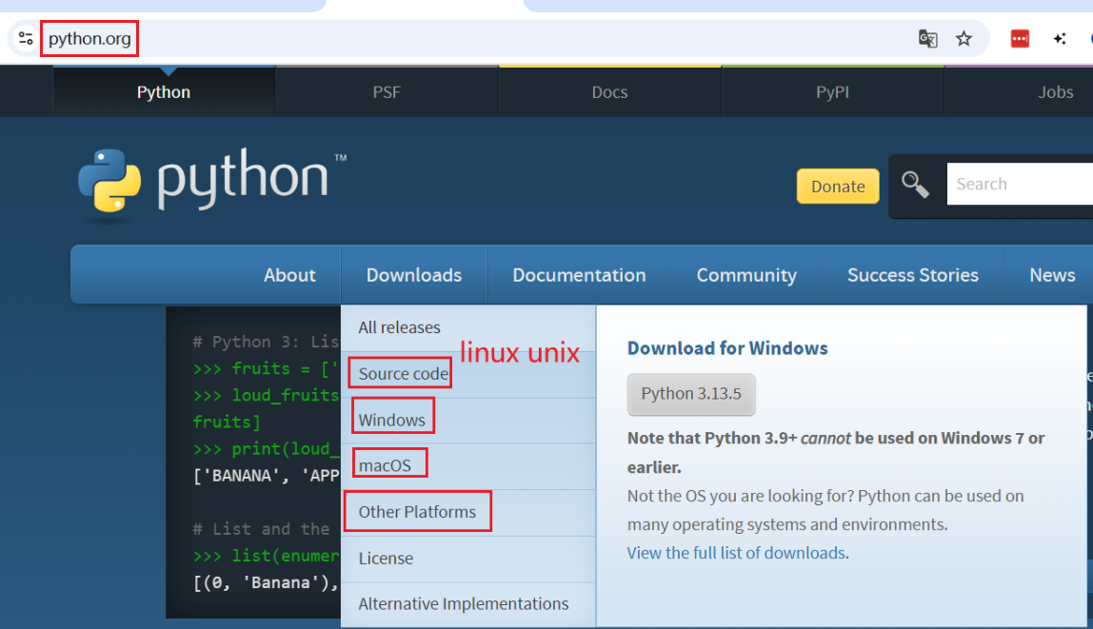Click the sparkle icon in browser toolbar
This screenshot has width=1093, height=629.
1060,38
